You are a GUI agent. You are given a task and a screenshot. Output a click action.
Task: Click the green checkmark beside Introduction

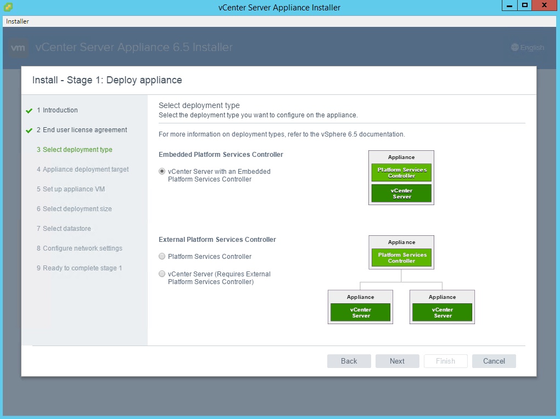pyautogui.click(x=29, y=111)
